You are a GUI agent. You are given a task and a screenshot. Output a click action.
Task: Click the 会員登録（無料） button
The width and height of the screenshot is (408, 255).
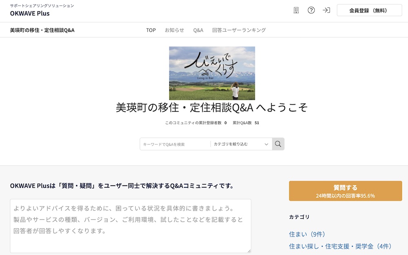click(369, 10)
